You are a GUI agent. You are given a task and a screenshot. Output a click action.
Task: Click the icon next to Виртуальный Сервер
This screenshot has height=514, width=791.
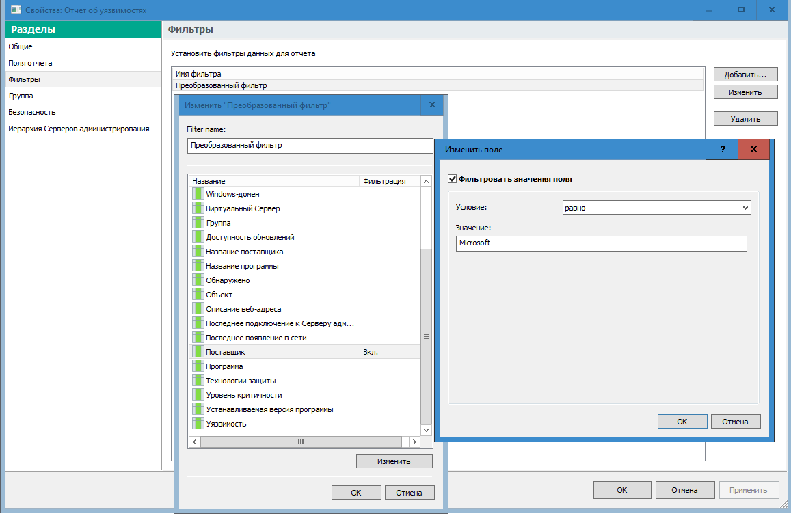198,208
